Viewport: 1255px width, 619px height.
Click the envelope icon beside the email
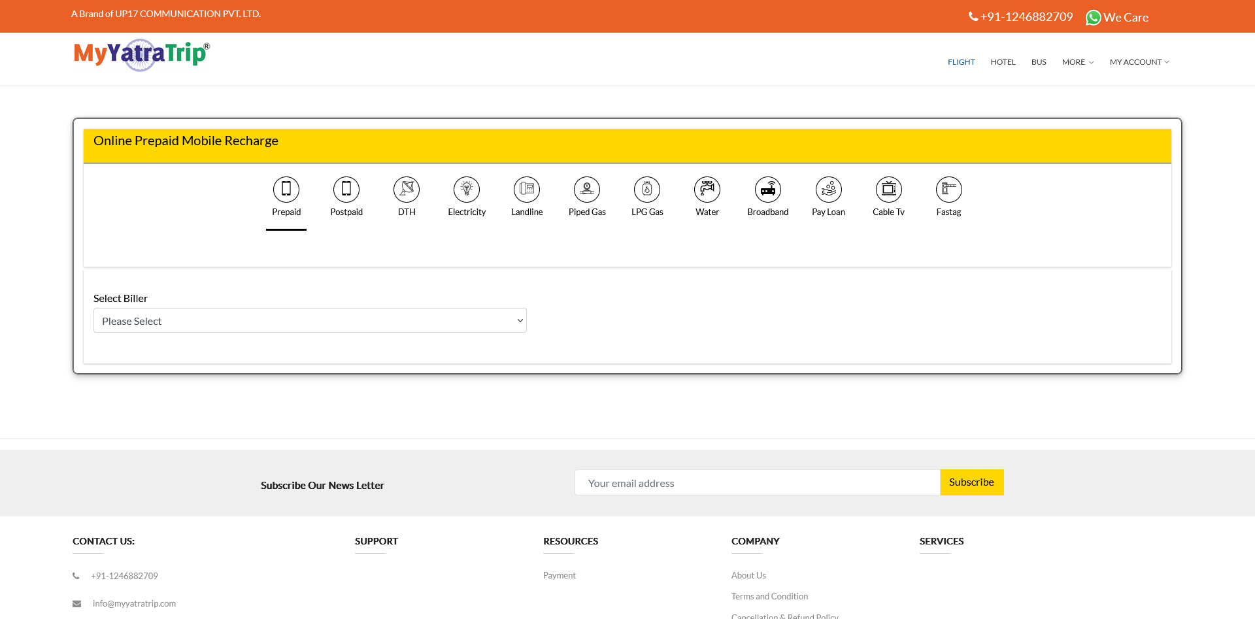click(x=76, y=603)
